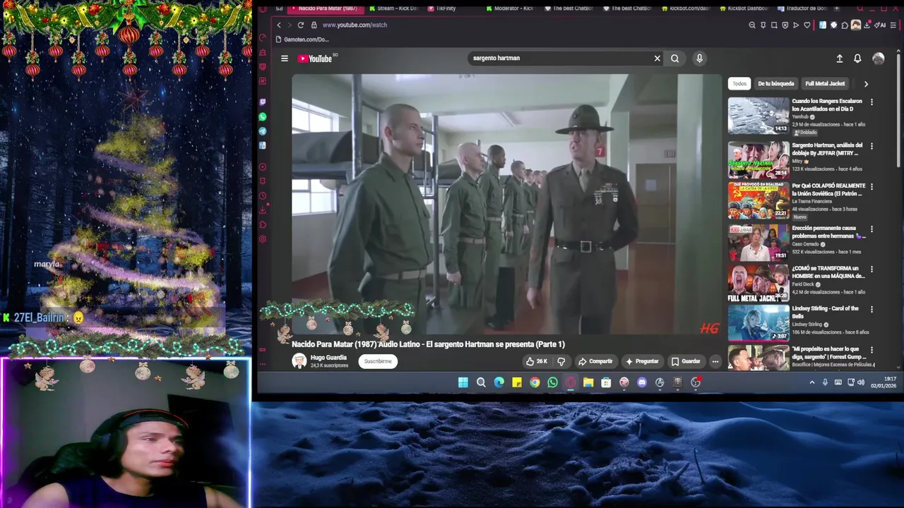Click the video player frame
904x508 pixels.
click(x=508, y=205)
